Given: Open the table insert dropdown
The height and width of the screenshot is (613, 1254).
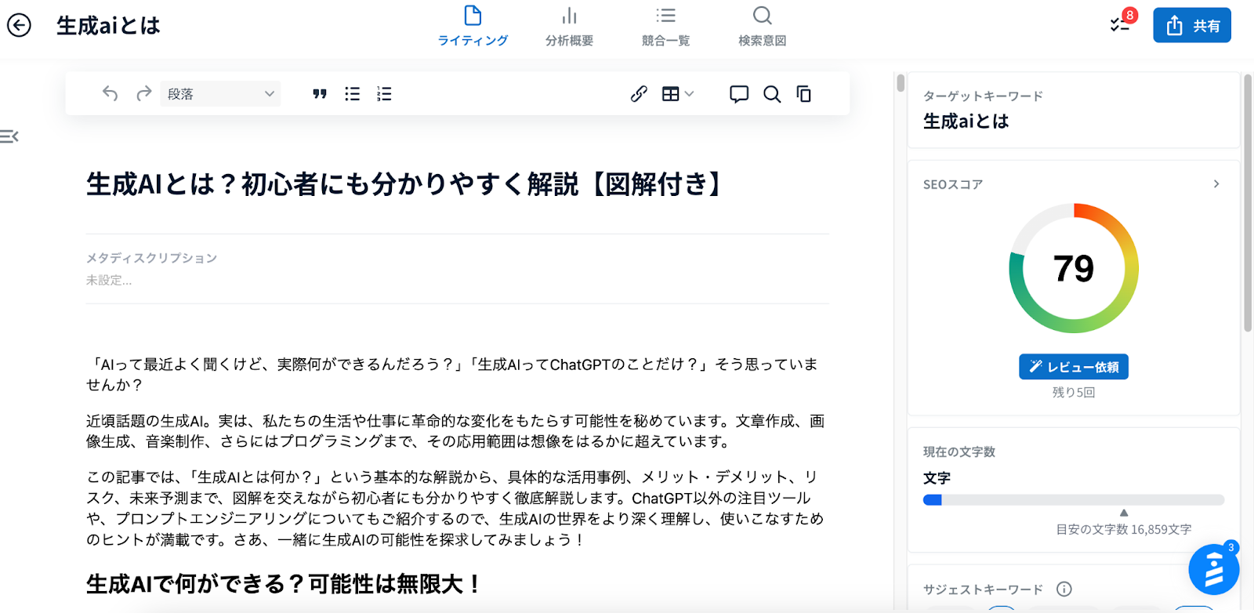Looking at the screenshot, I should coord(678,94).
